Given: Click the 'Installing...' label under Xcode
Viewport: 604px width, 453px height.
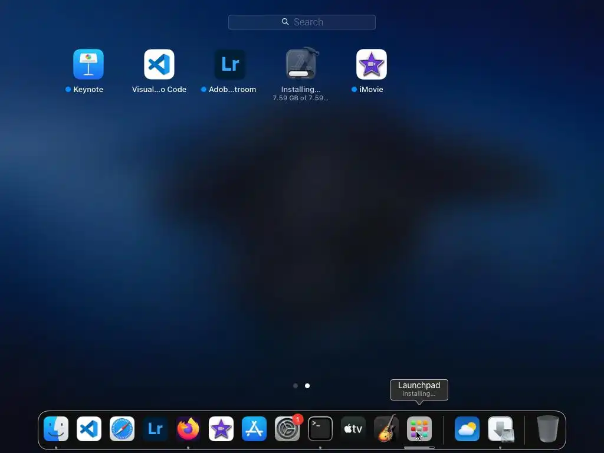Looking at the screenshot, I should (301, 90).
